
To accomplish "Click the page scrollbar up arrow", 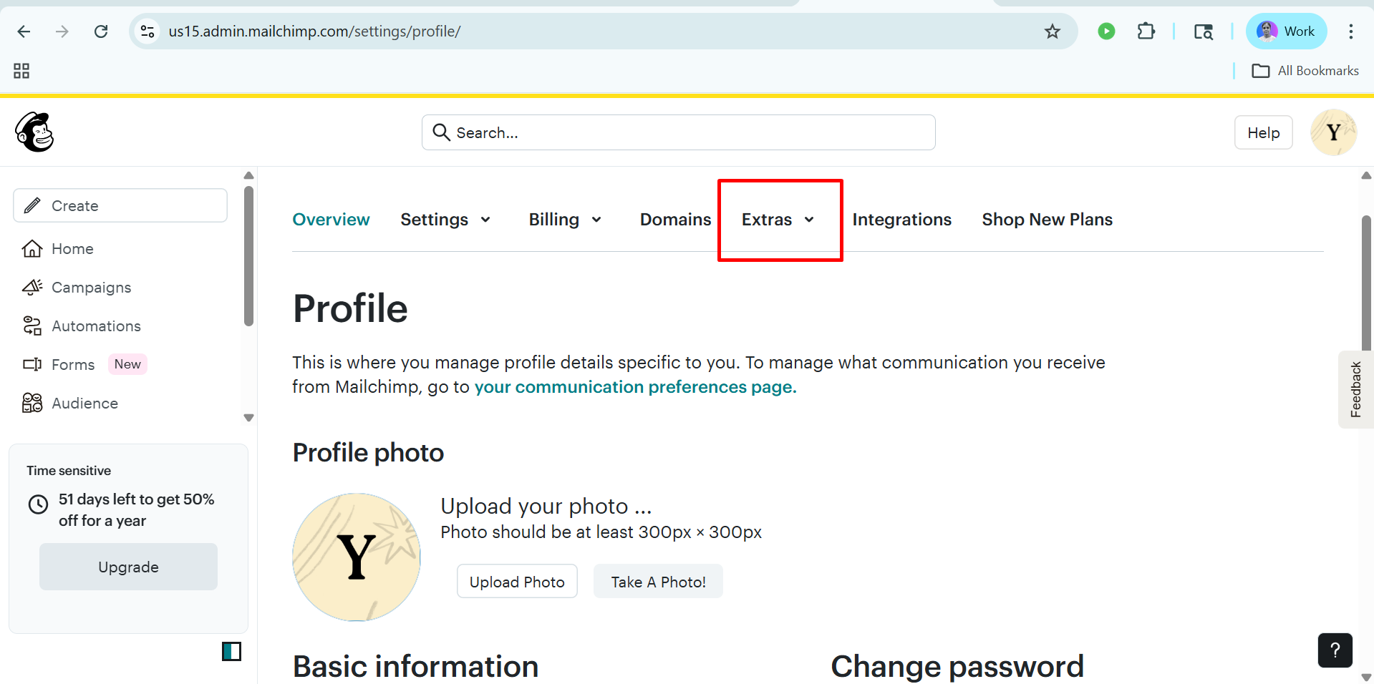I will click(1366, 175).
